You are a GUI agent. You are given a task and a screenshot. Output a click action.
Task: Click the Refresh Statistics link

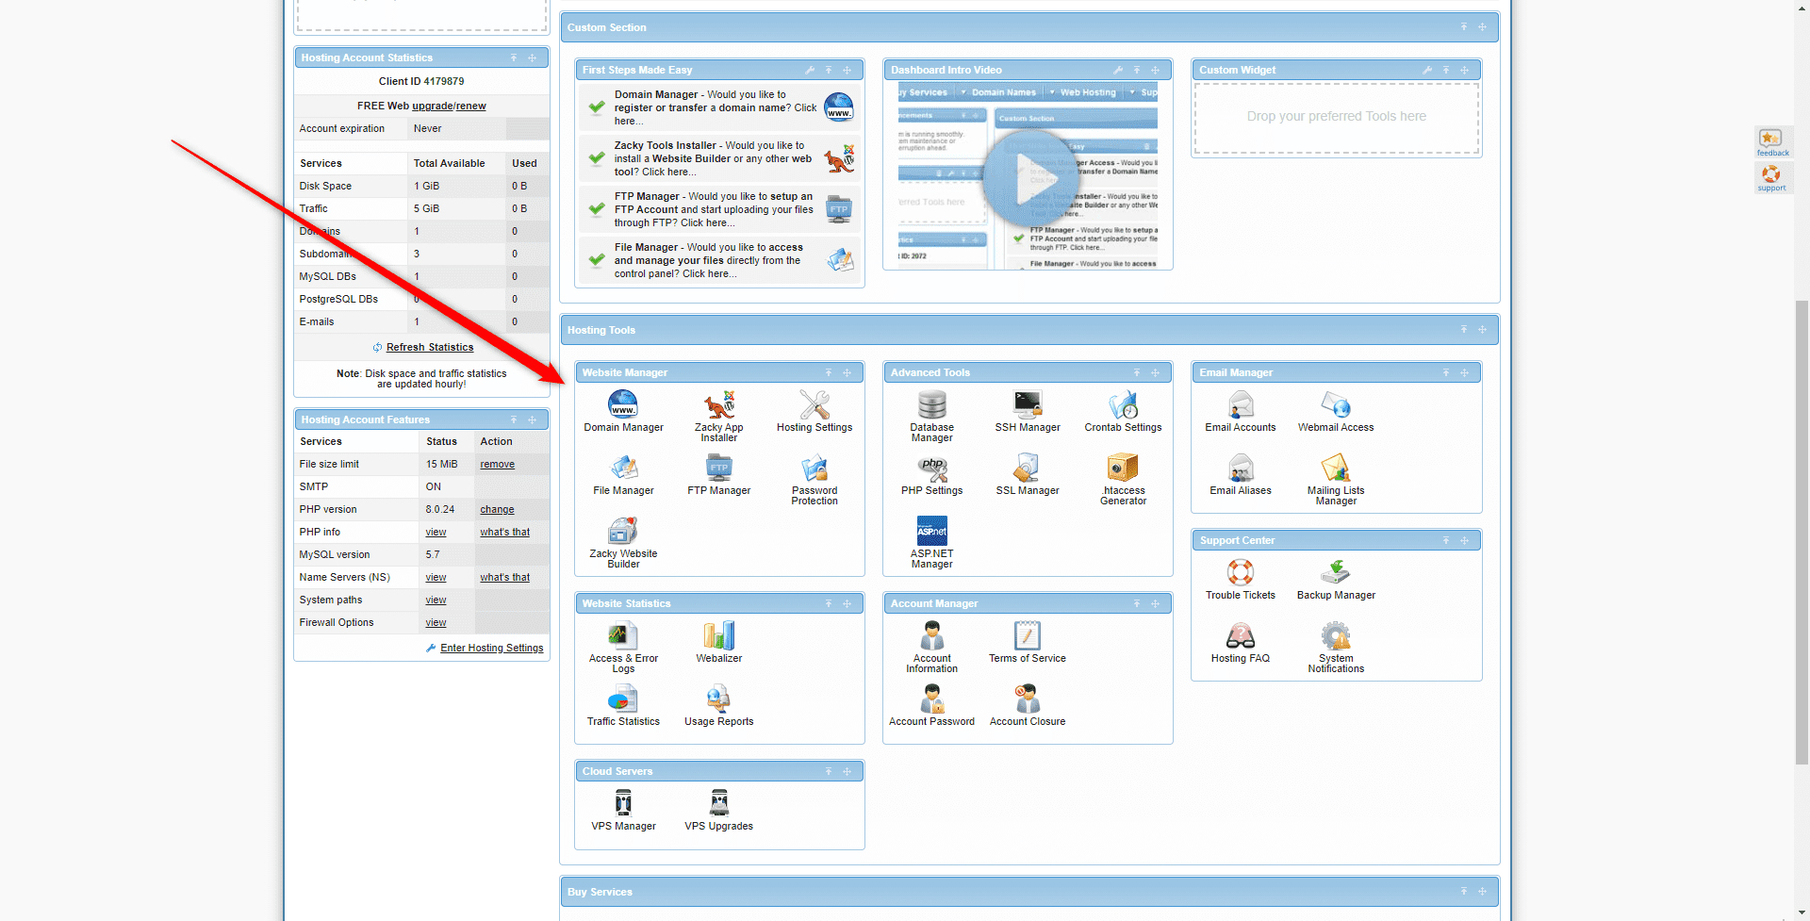429,347
